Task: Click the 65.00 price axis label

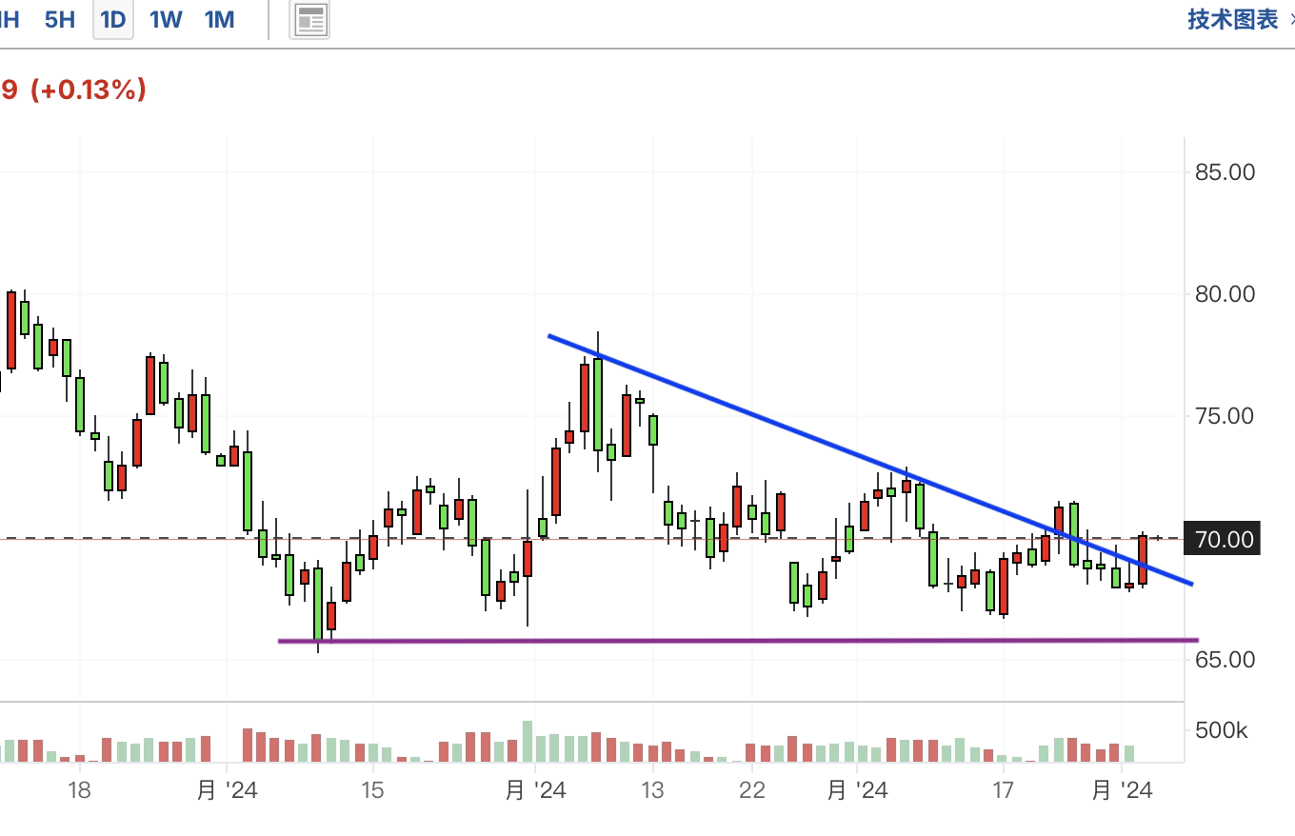Action: 1225,659
